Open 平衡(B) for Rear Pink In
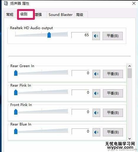This screenshot has width=138, height=152. (113, 93)
